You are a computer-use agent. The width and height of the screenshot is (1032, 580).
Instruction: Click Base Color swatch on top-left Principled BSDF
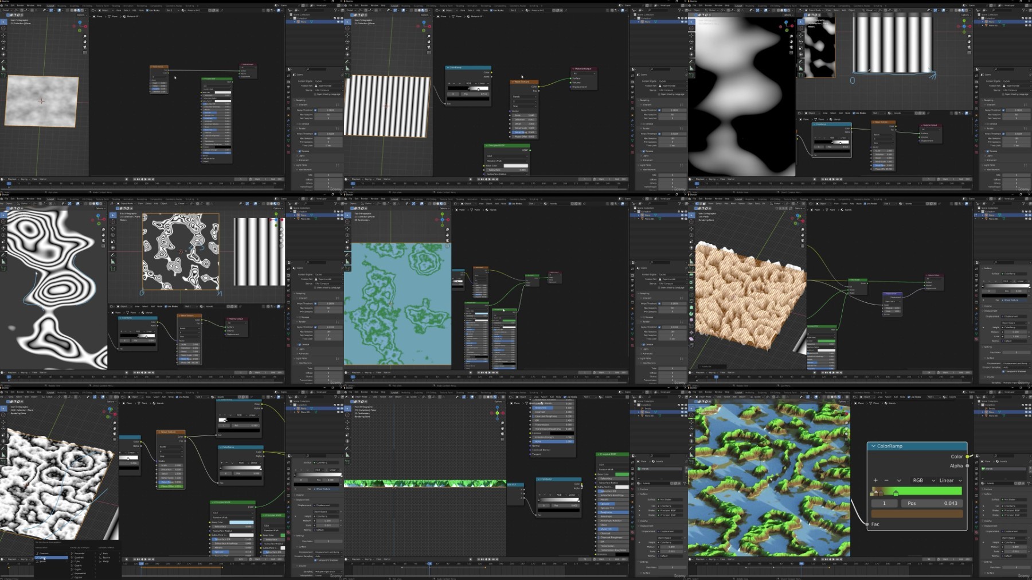(x=223, y=92)
